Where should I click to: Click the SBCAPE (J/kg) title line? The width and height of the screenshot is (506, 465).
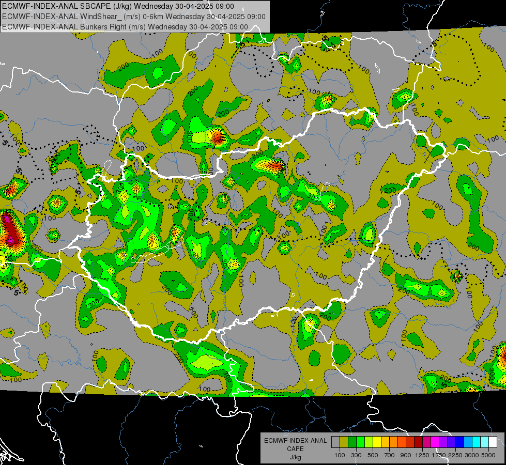(118, 6)
